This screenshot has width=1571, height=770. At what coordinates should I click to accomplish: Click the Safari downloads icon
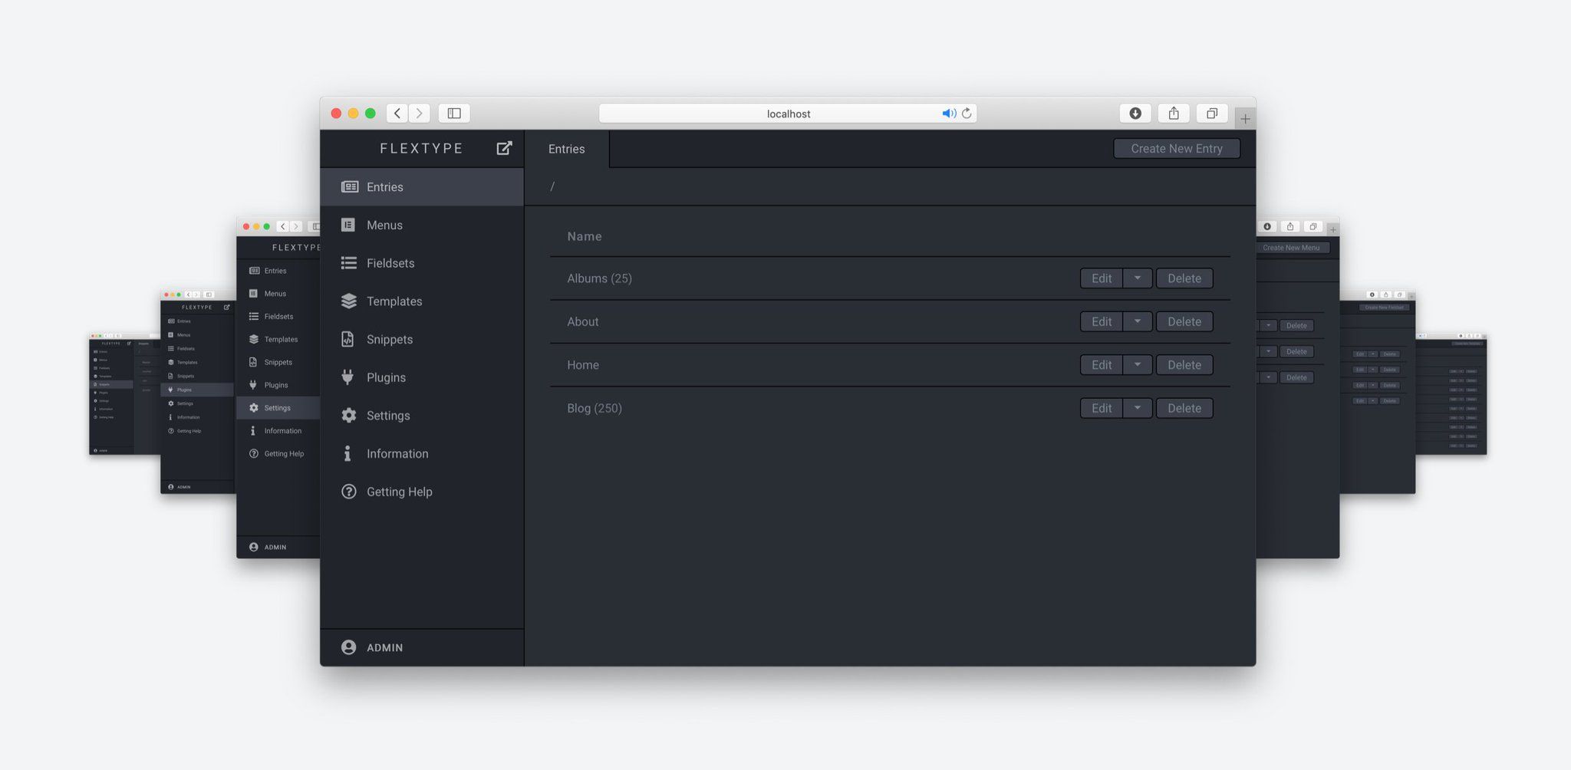1135,114
